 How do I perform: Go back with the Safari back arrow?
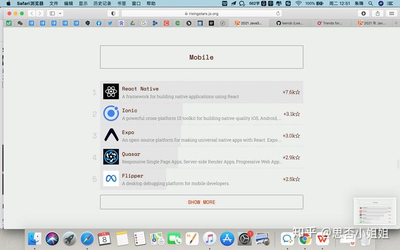click(x=32, y=14)
